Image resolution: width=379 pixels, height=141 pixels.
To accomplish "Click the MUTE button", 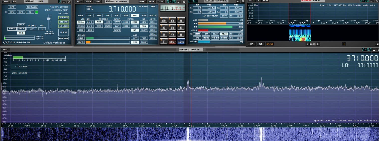I will 81,42.
